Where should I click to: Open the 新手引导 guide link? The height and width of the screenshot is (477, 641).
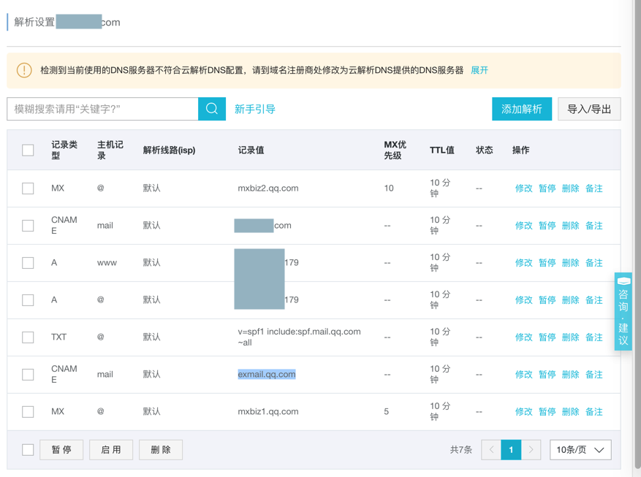(255, 109)
